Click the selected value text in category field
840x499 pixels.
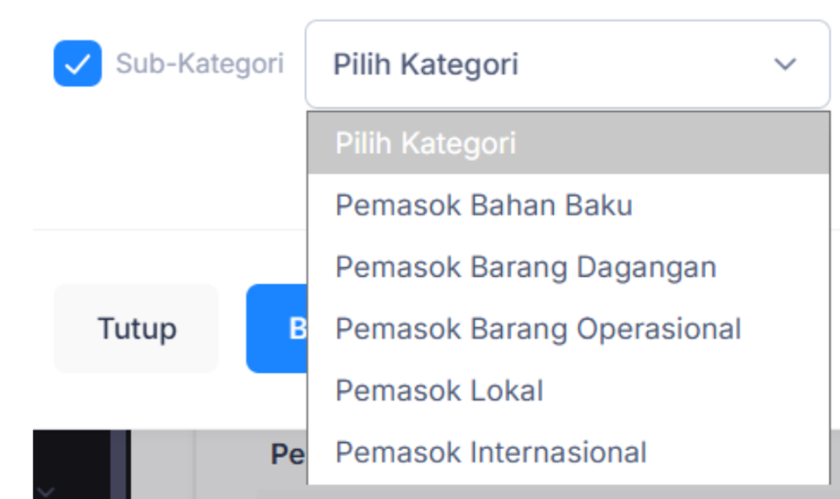(426, 65)
